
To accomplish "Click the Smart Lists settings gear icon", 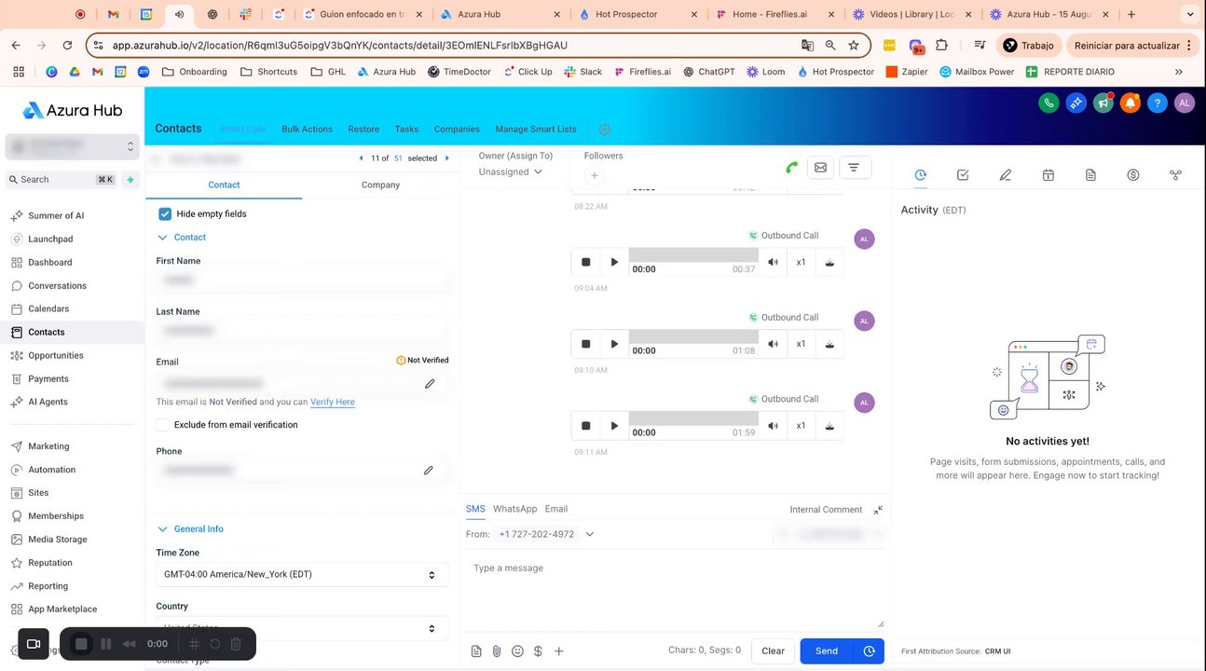I will coord(604,130).
